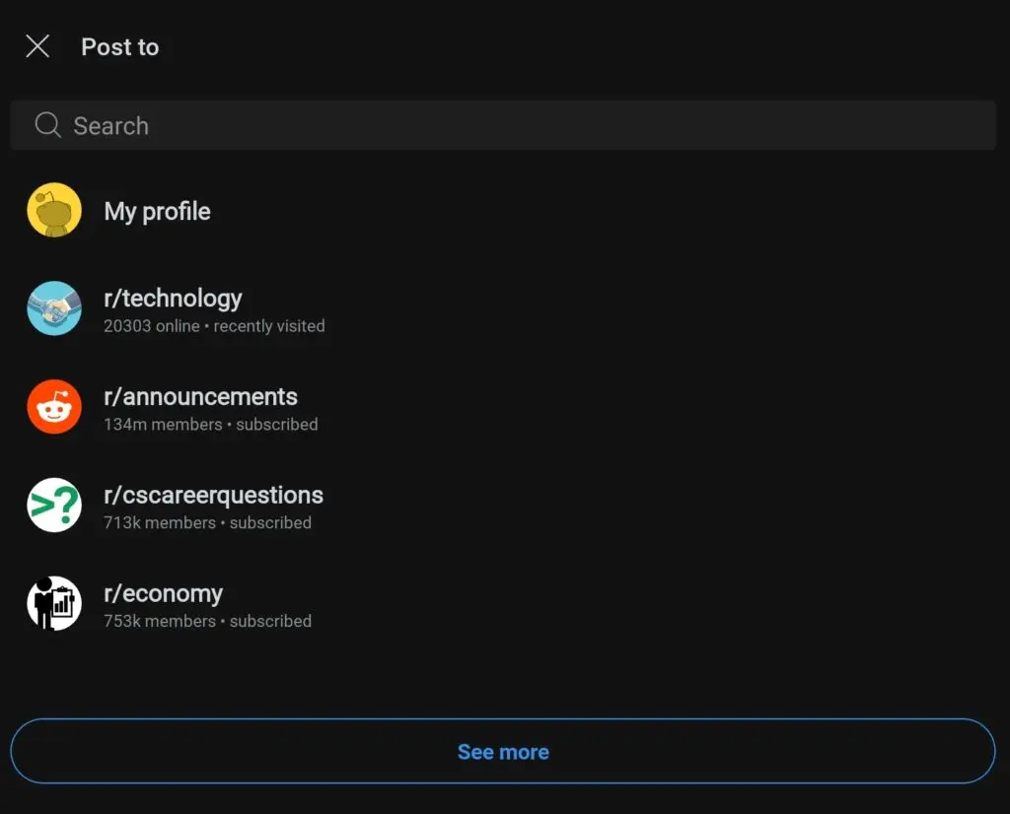Viewport: 1010px width, 814px height.
Task: Choose My profile as post destination
Action: pyautogui.click(x=157, y=211)
